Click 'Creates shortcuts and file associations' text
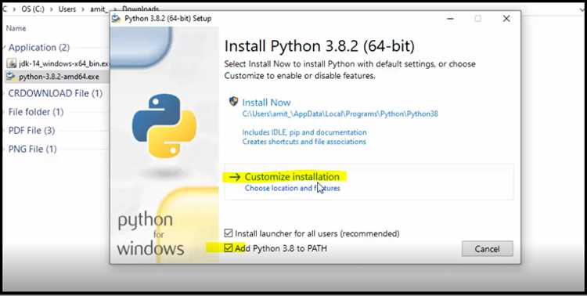 (x=304, y=142)
